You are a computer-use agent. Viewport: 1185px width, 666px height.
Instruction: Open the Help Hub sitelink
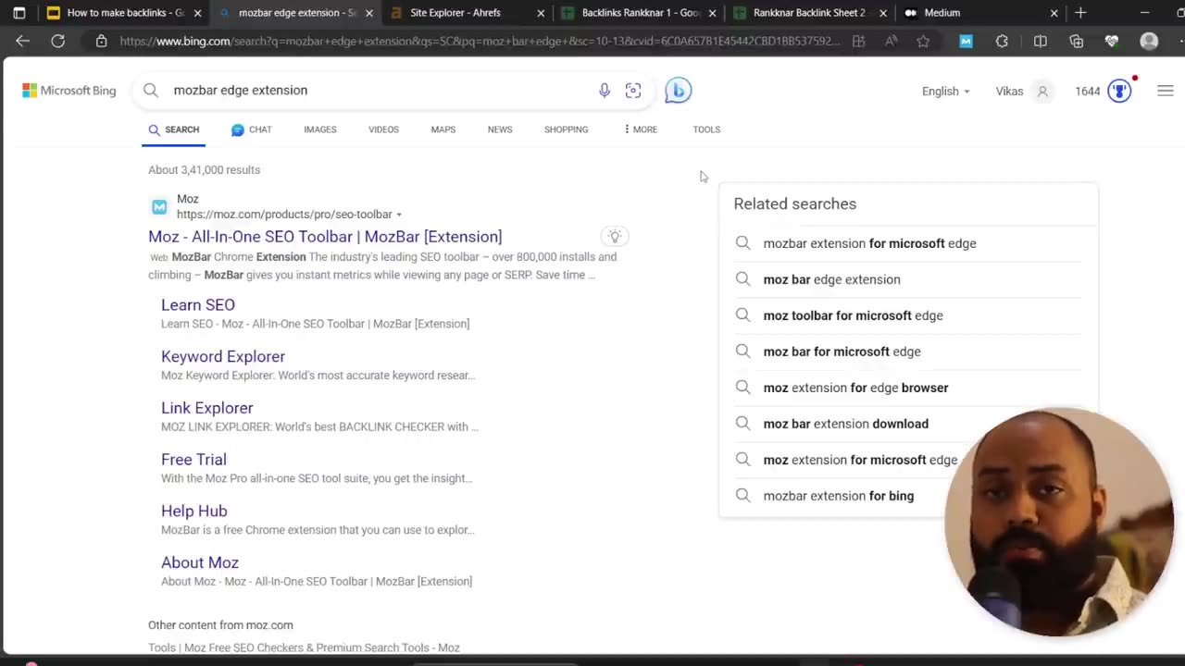194,511
